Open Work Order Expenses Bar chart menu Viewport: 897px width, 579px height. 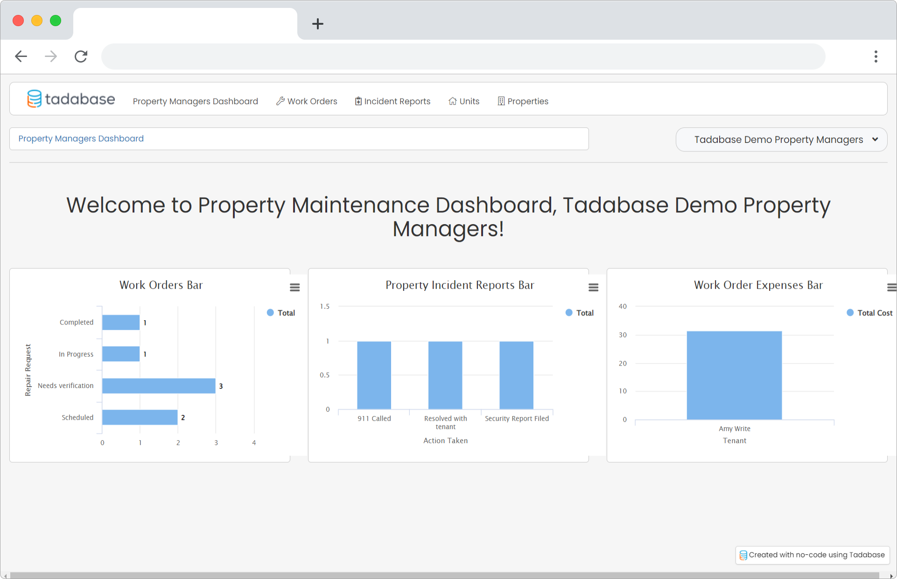click(891, 288)
